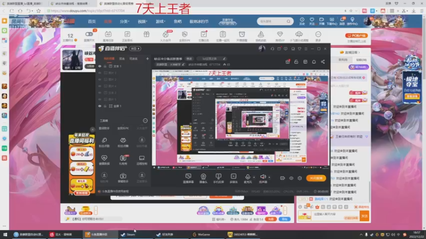Open the 火力全开 flame icon
Image resolution: width=426 pixels, height=239 pixels.
click(166, 35)
